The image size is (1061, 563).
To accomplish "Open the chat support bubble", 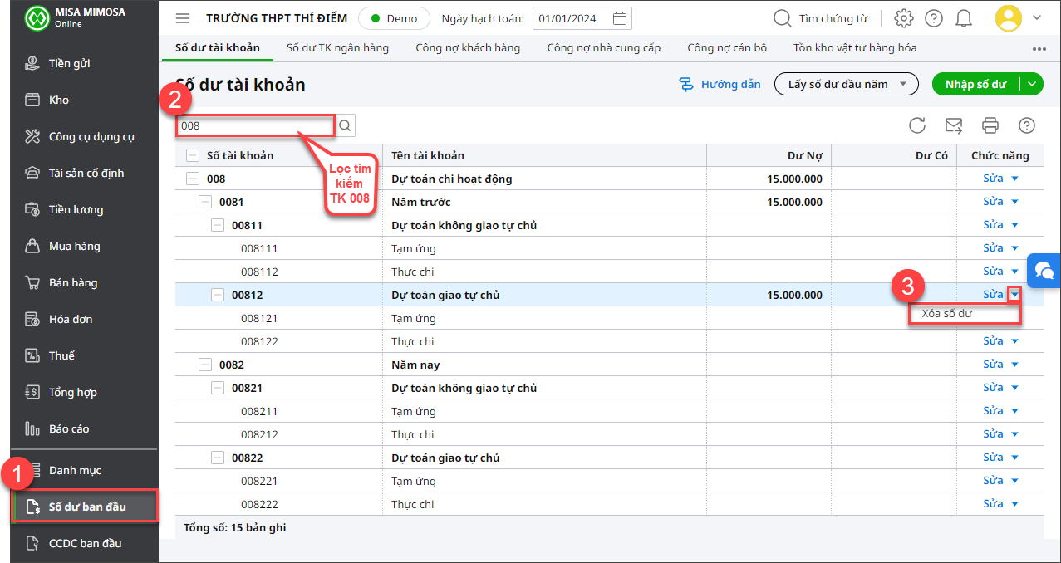I will 1044,271.
